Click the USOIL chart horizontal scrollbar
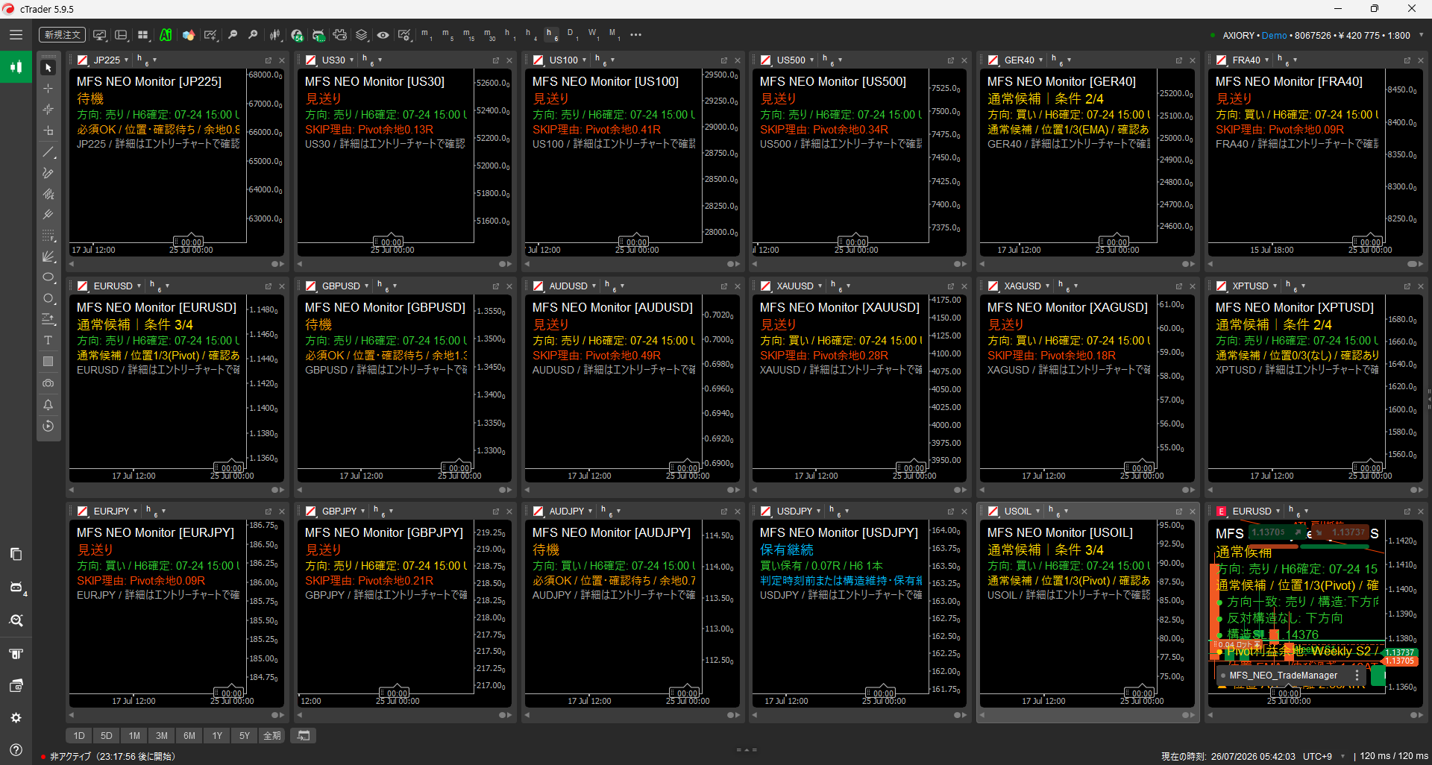The height and width of the screenshot is (765, 1432). pyautogui.click(x=1087, y=715)
